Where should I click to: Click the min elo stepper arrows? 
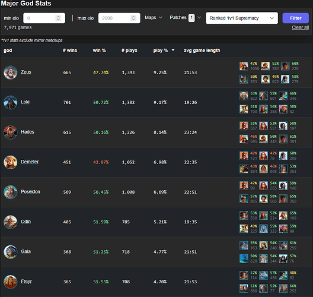tap(58, 18)
